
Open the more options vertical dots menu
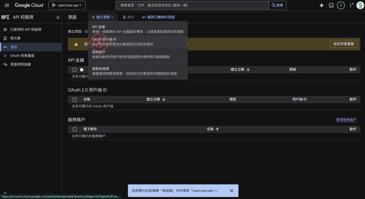(350, 5)
